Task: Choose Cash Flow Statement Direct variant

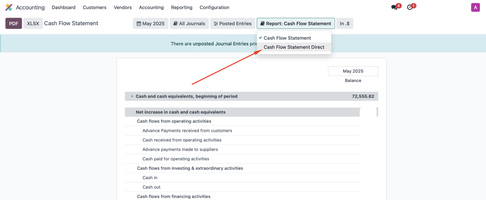Action: tap(294, 47)
